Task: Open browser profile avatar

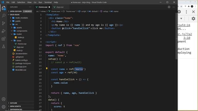Action: click(192, 6)
